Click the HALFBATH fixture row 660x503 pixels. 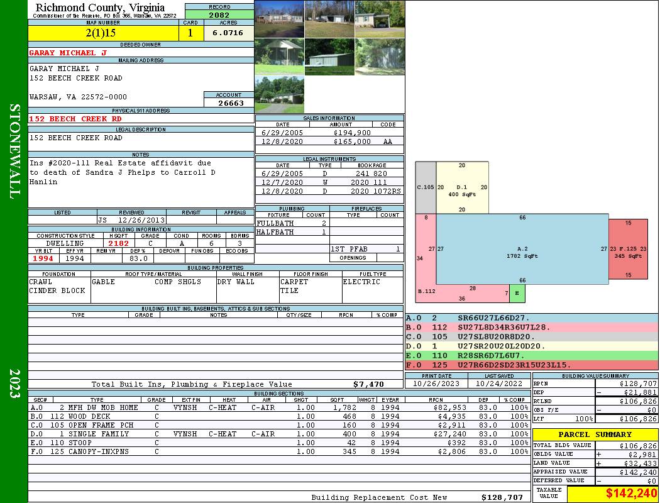click(292, 232)
